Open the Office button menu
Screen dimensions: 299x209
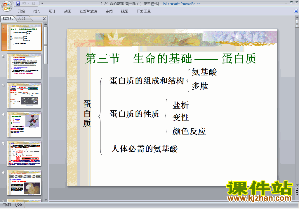point(7,6)
